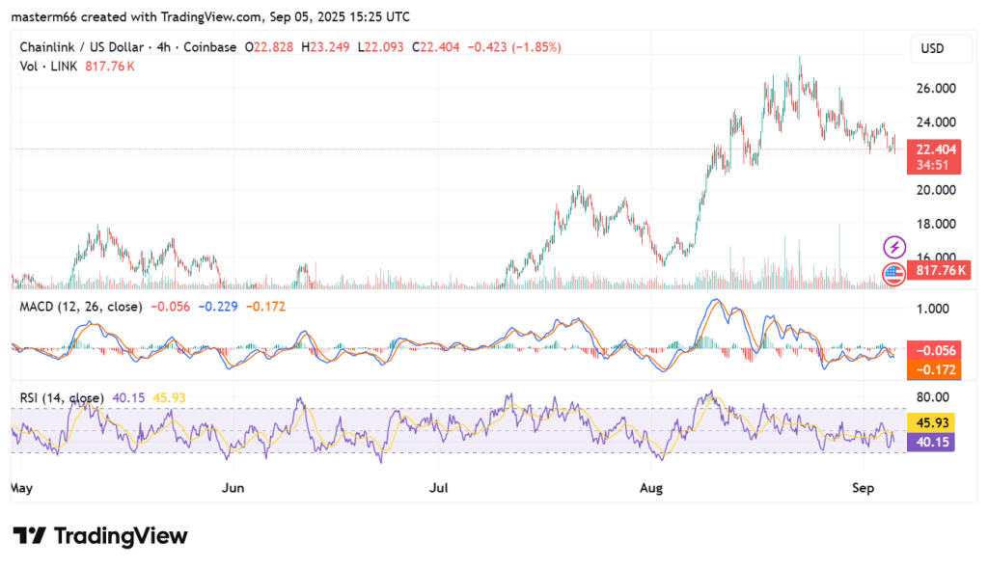Click the TradingView logo at bottom

(x=100, y=535)
